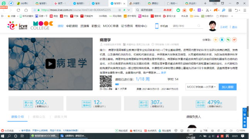Screen dimensions: 249x139
Task: Click the address bar URL
Action: pyautogui.click(x=76, y=10)
